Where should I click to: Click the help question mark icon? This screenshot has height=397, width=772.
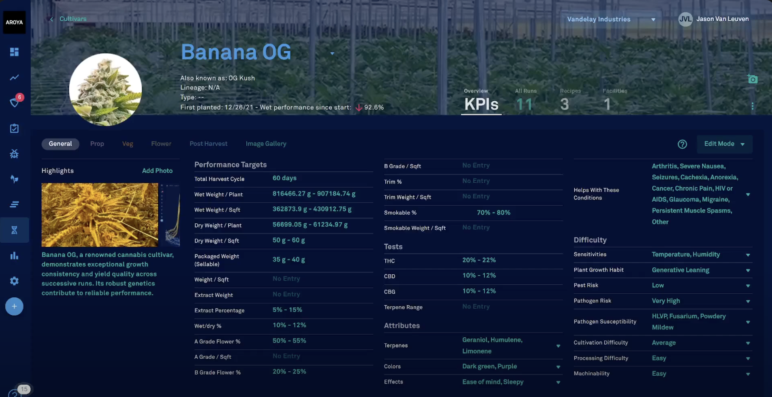coord(682,144)
